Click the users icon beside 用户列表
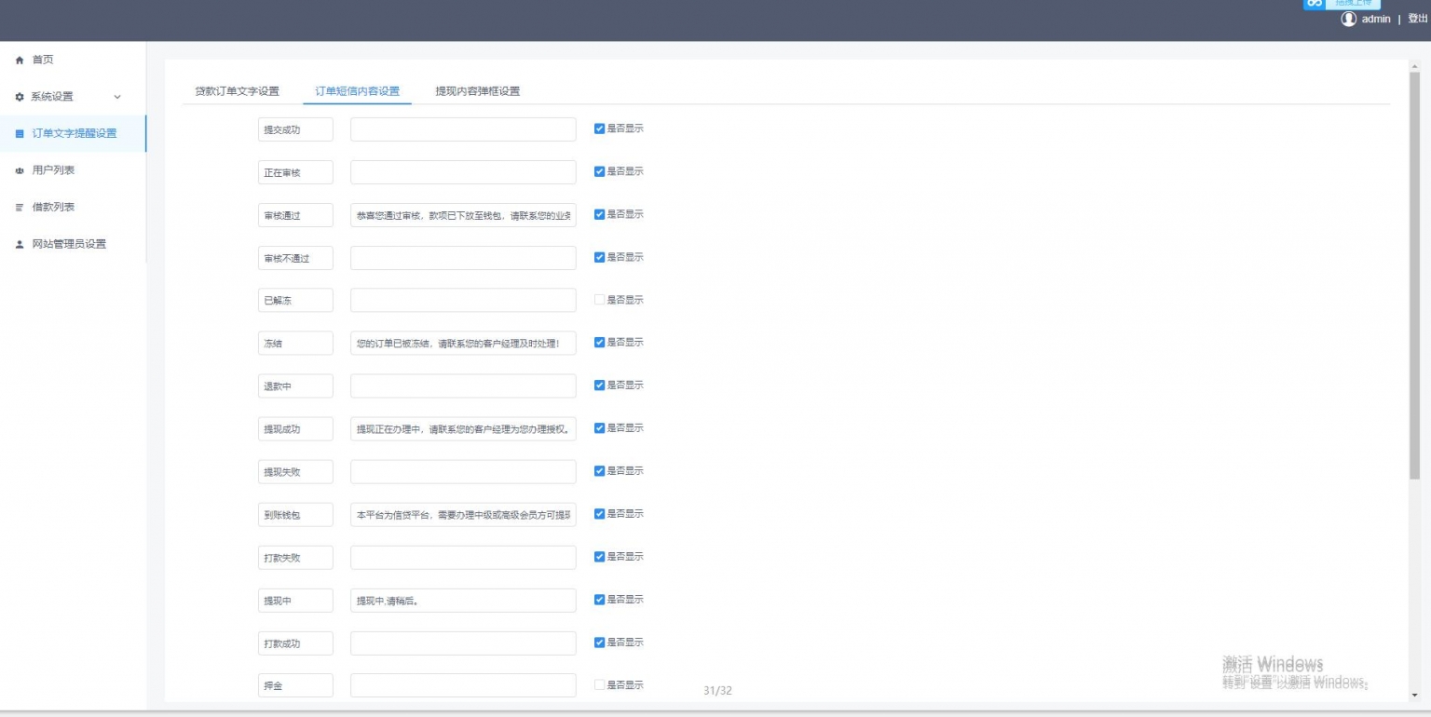This screenshot has height=717, width=1431. pos(20,170)
